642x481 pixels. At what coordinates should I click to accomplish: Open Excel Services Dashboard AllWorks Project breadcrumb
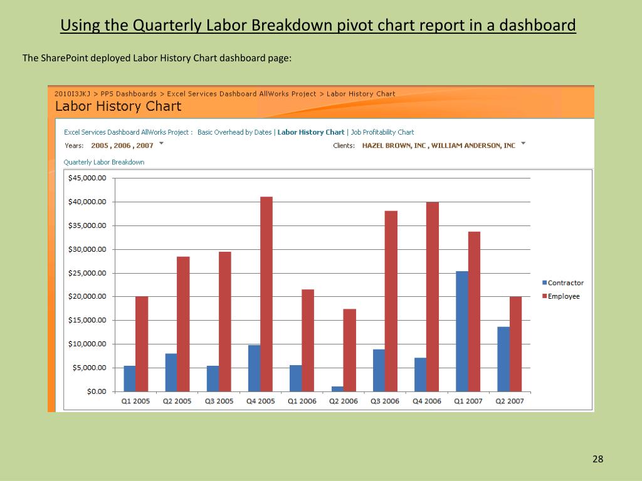click(241, 94)
